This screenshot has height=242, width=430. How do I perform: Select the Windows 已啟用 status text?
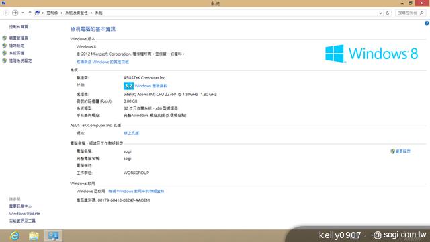point(91,191)
